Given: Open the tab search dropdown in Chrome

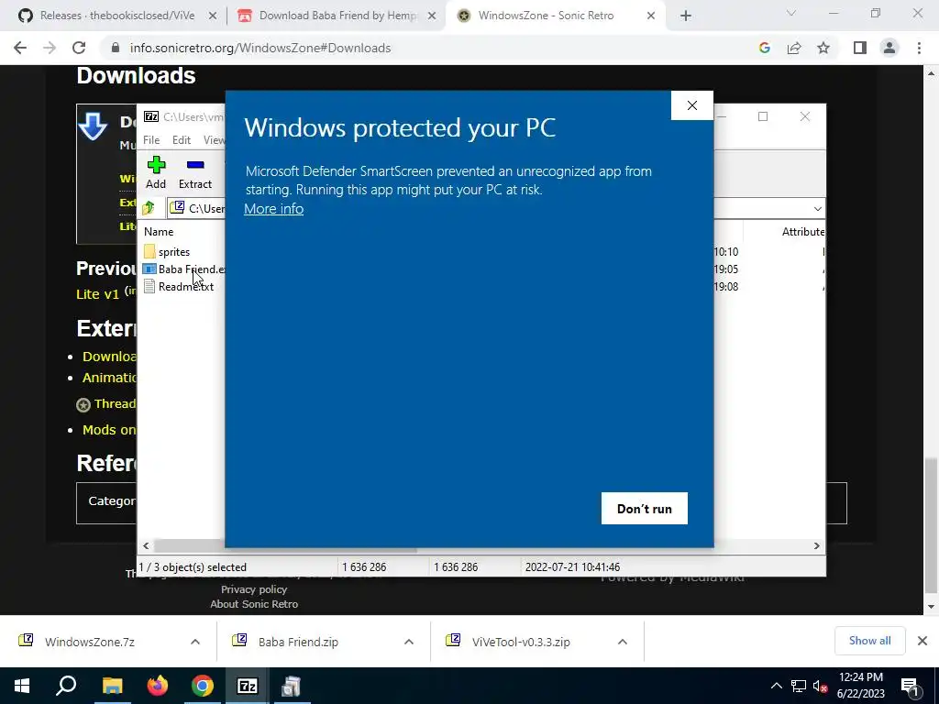Looking at the screenshot, I should tap(791, 13).
